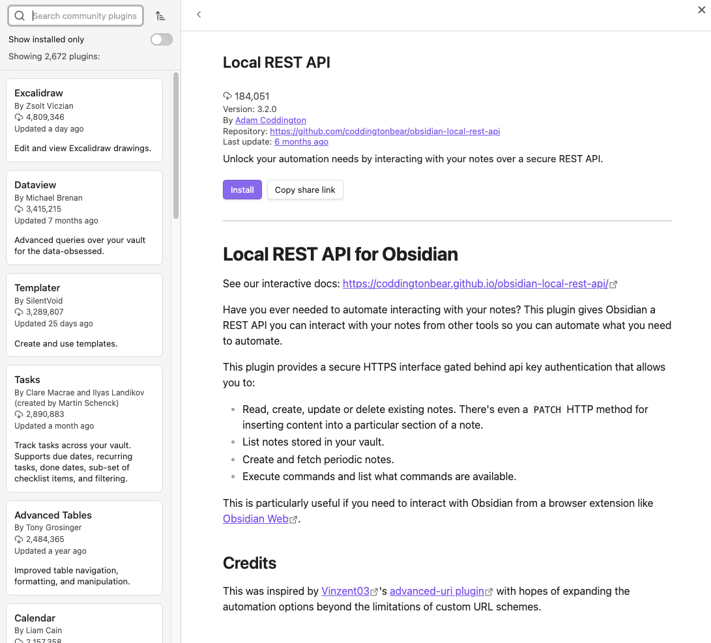The image size is (711, 643).
Task: Click the Copy share link button
Action: point(305,190)
